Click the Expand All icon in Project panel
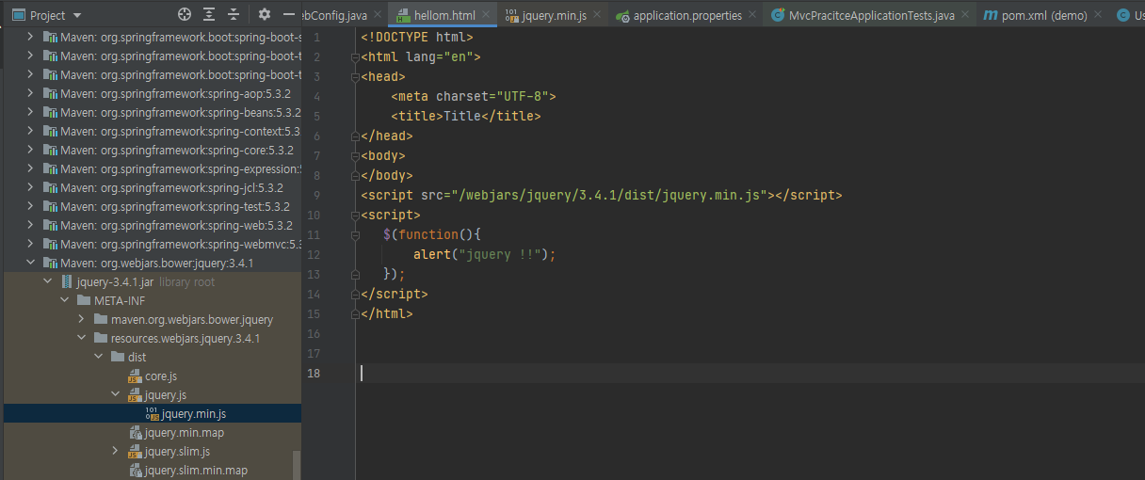This screenshot has width=1145, height=480. (x=209, y=15)
